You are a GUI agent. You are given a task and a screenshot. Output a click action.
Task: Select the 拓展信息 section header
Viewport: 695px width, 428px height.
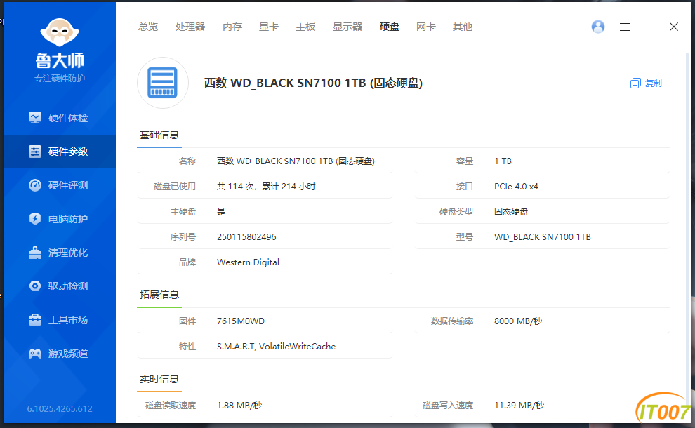click(x=159, y=295)
